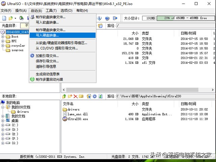Open the 工具(T) menu
Viewport: 216px width, 162px height.
(x=51, y=10)
